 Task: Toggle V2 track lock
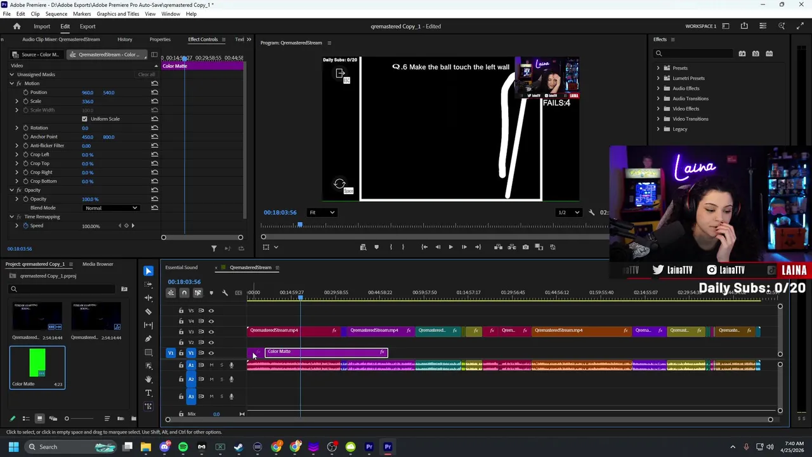point(181,342)
